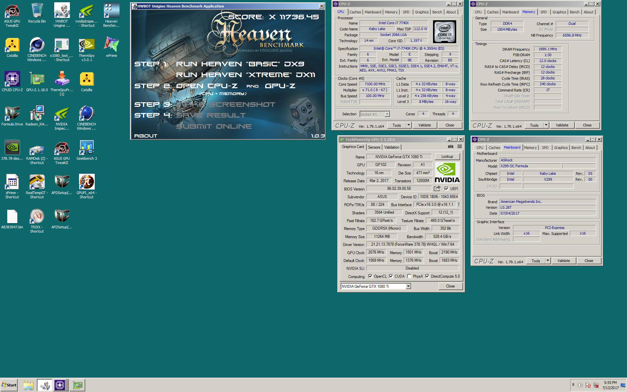Viewport: 627px width, 392px height.
Task: Switch to SPD tab in Memory CPU-Z window
Action: pos(543,12)
